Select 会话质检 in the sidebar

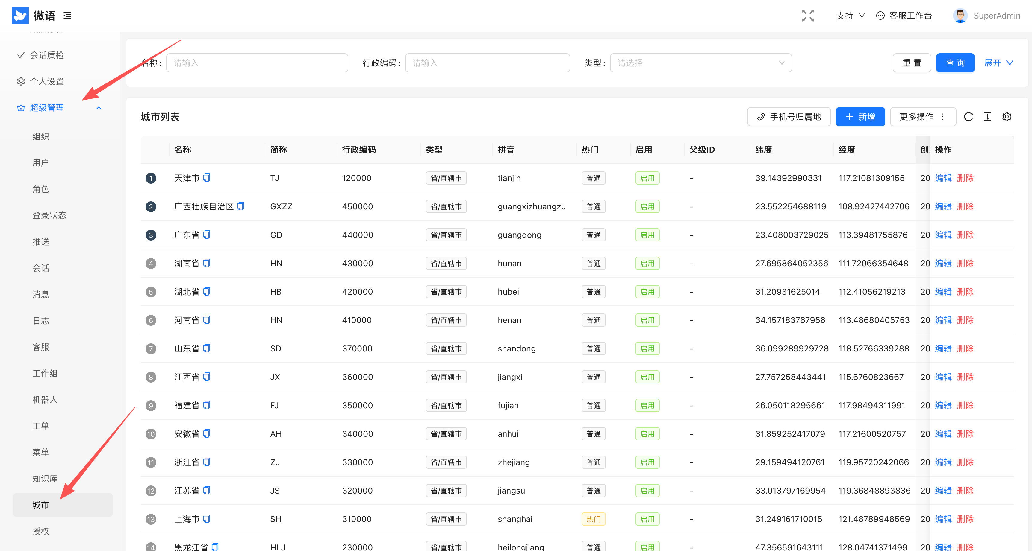click(x=47, y=55)
